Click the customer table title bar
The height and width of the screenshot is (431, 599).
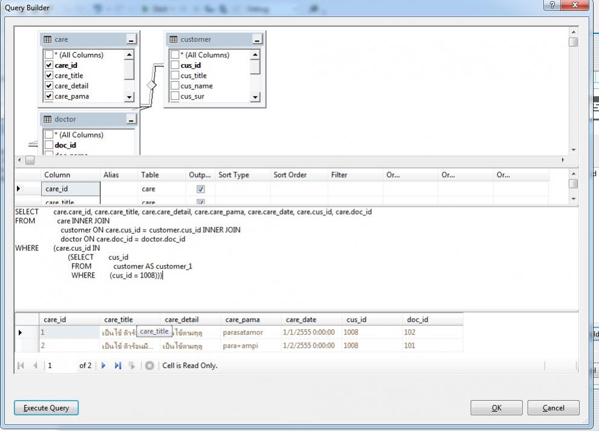pyautogui.click(x=215, y=39)
